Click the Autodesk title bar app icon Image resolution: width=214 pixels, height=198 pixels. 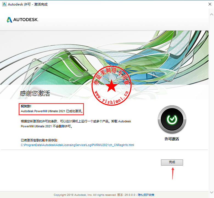[4, 4]
